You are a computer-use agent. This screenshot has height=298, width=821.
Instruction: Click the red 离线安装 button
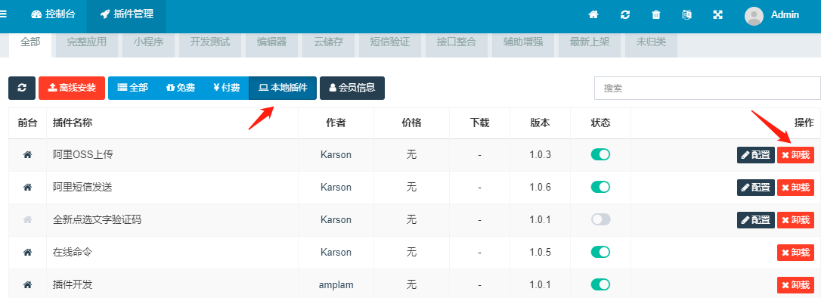[x=72, y=88]
